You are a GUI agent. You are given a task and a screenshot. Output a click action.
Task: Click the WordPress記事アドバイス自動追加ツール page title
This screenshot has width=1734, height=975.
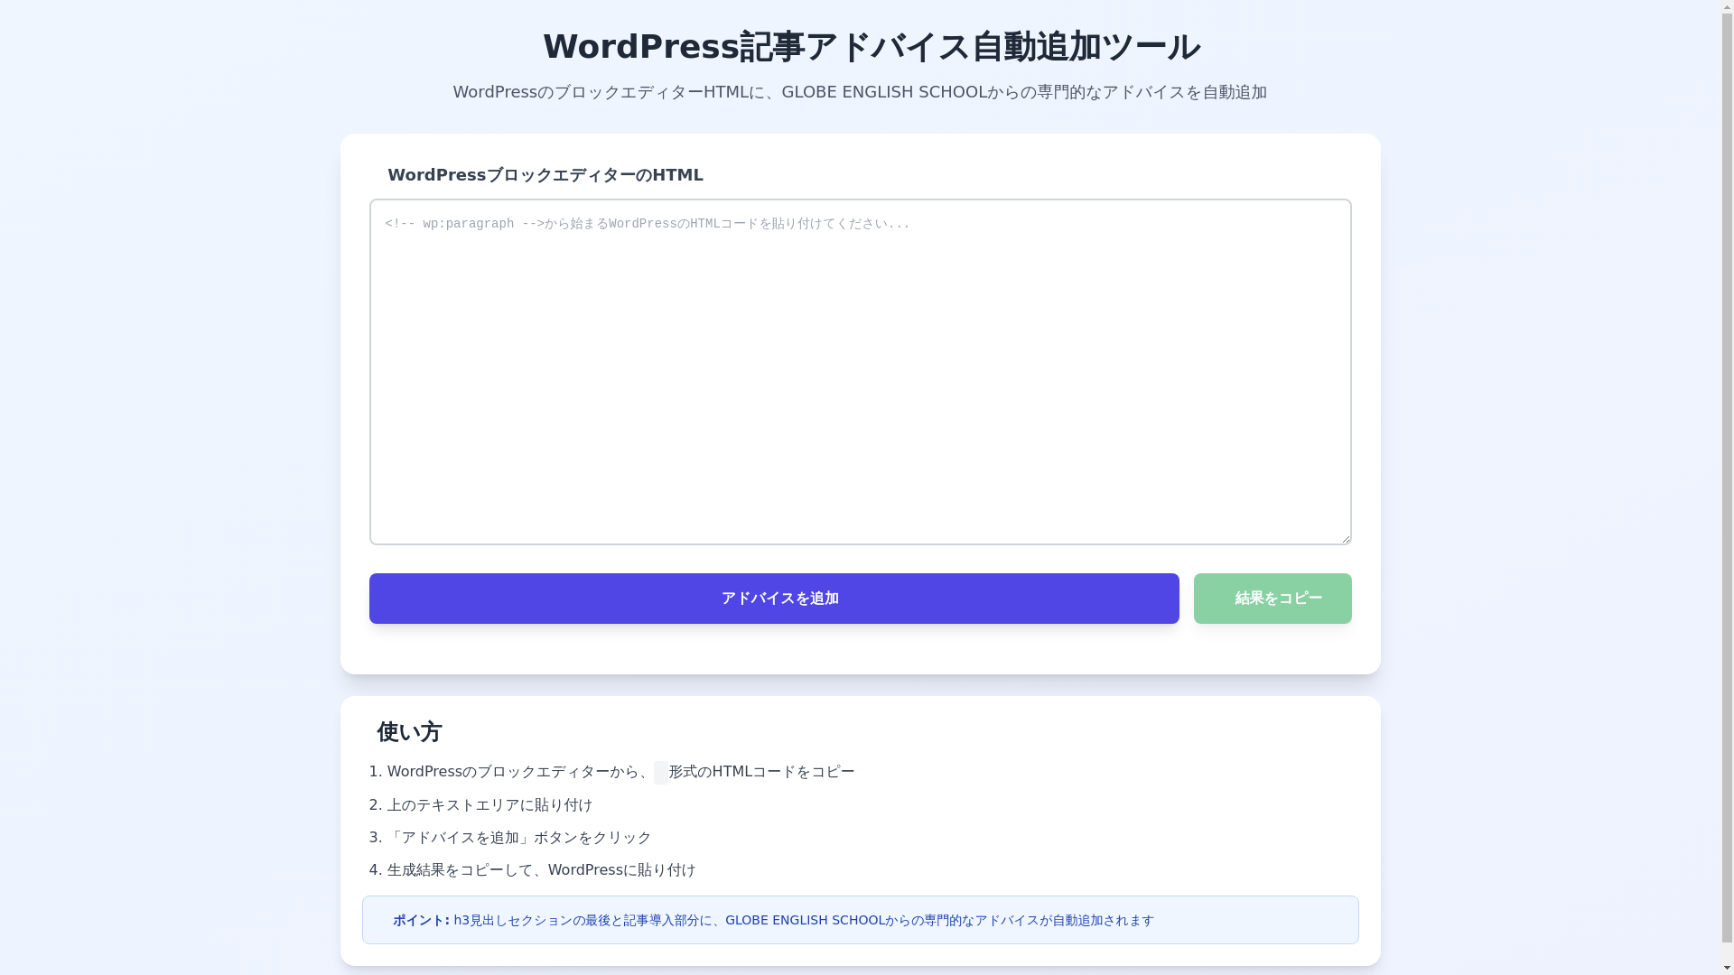point(872,47)
